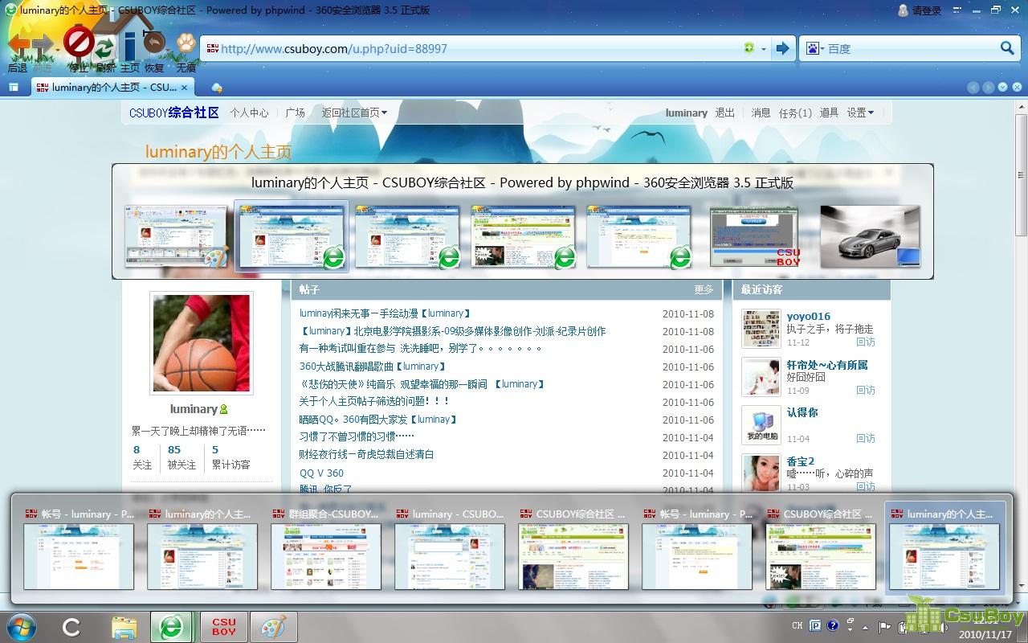
Task: Open the browser menu icon left of minimize
Action: (x=957, y=10)
